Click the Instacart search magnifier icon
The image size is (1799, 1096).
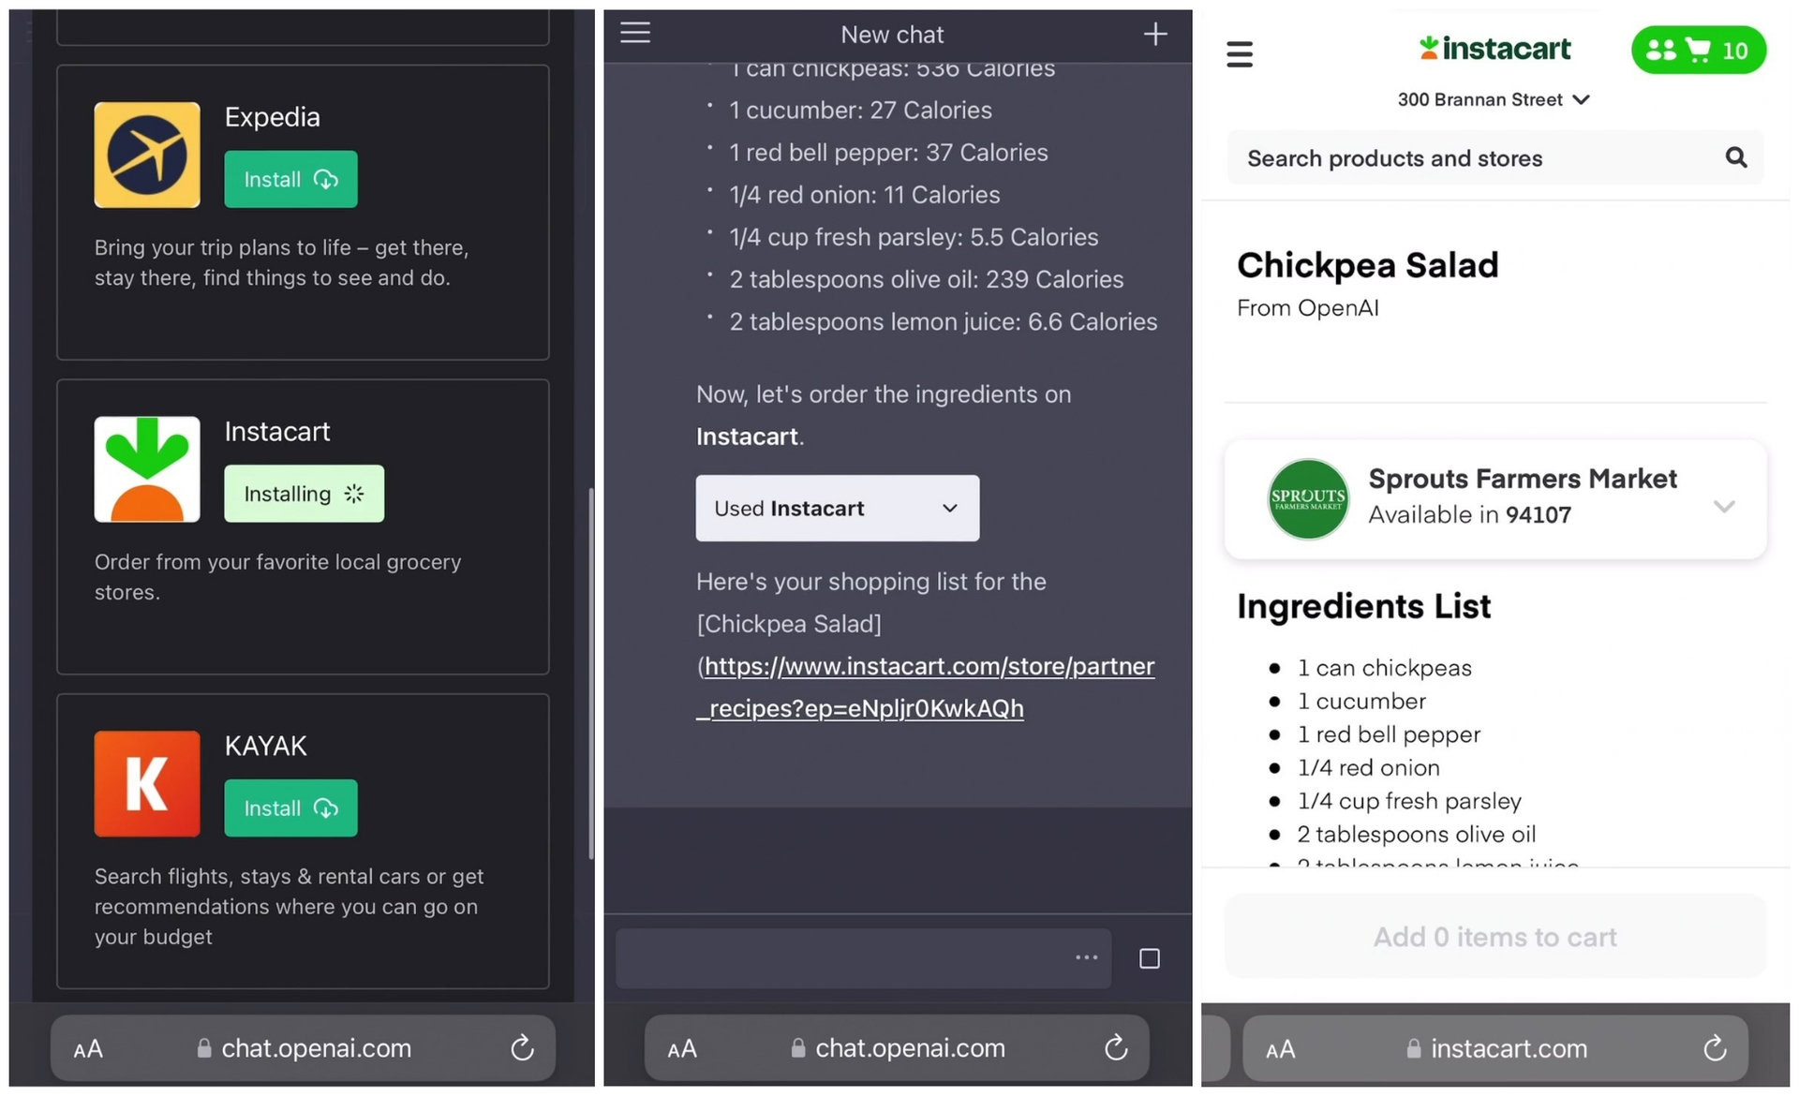[x=1736, y=156]
